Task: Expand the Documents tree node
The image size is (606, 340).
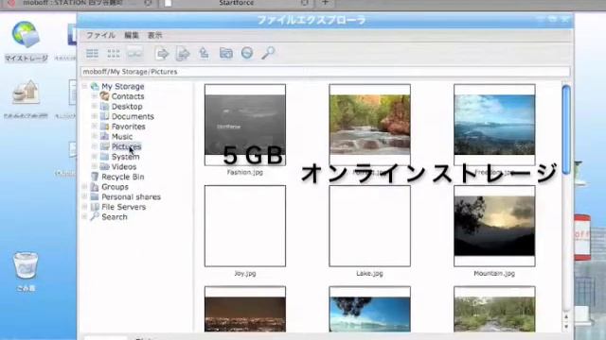Action: click(x=95, y=116)
